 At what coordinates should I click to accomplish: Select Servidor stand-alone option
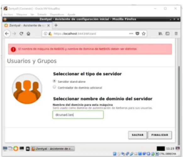(54, 81)
